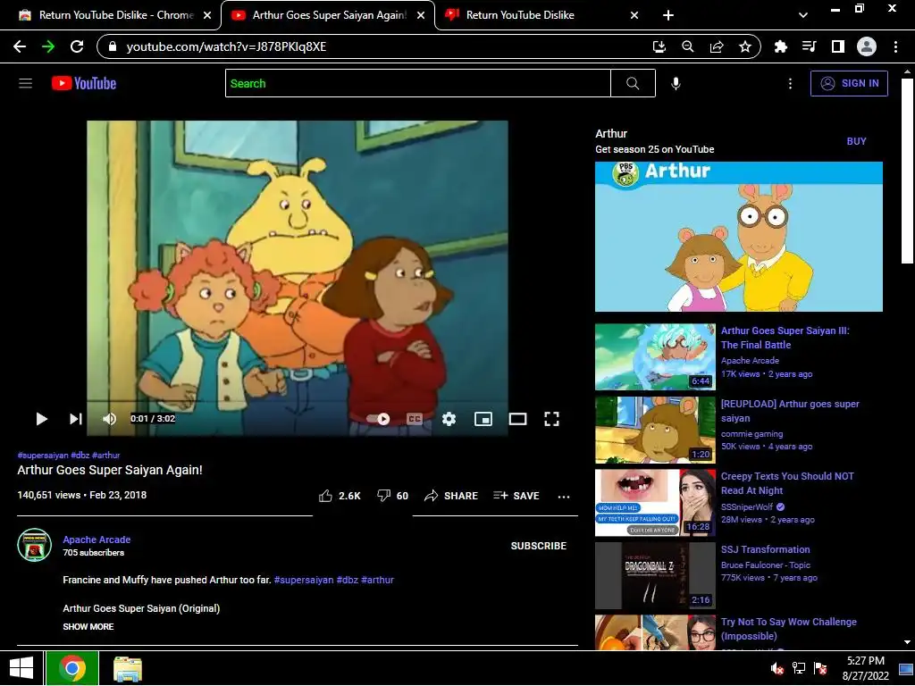Open network icon in system tray

tap(798, 668)
